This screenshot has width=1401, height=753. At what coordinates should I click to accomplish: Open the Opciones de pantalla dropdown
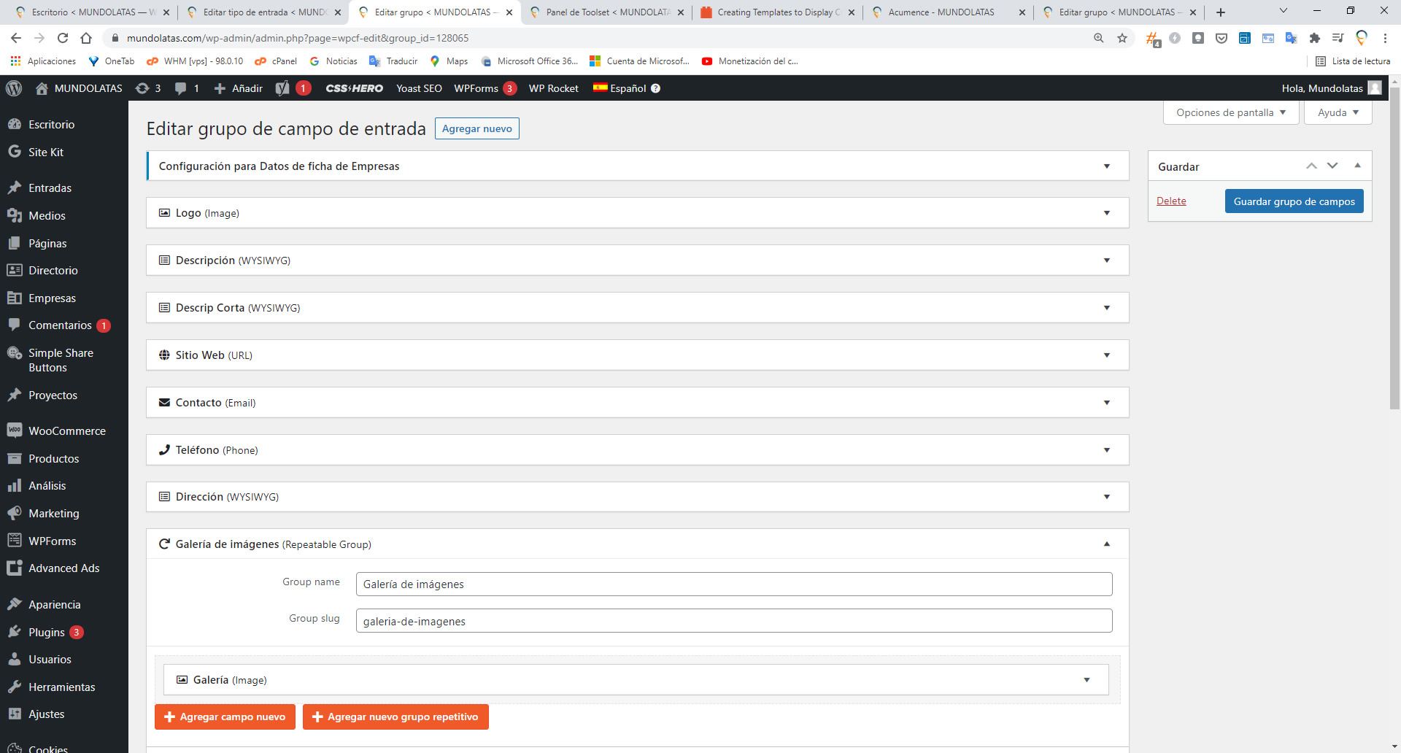1230,112
